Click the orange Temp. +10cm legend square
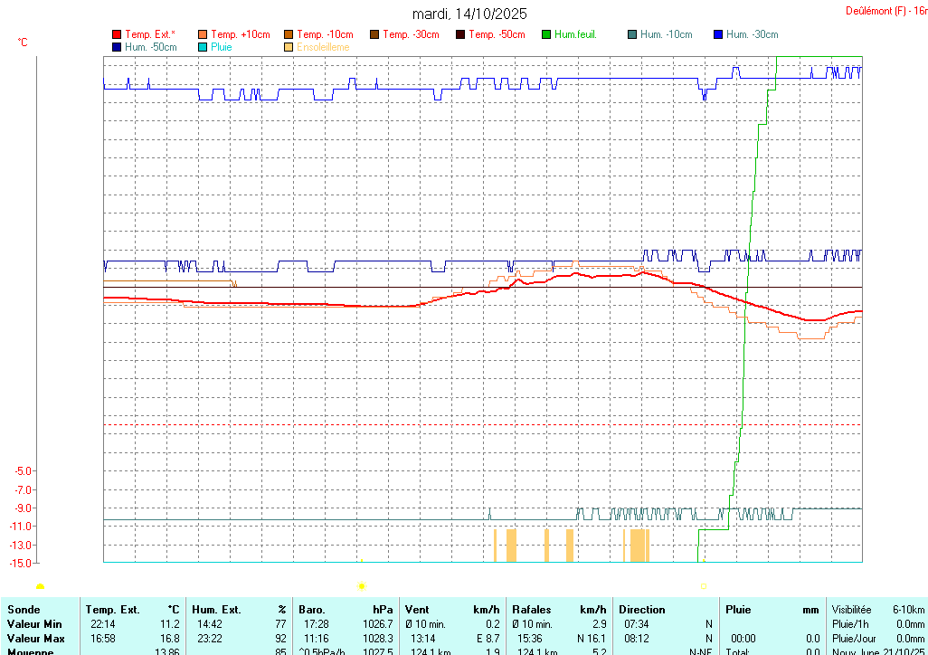 click(x=203, y=34)
